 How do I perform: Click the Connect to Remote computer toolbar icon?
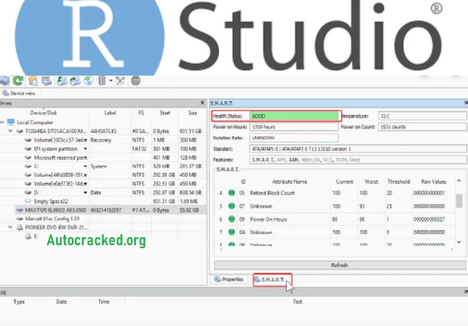[x=4, y=81]
